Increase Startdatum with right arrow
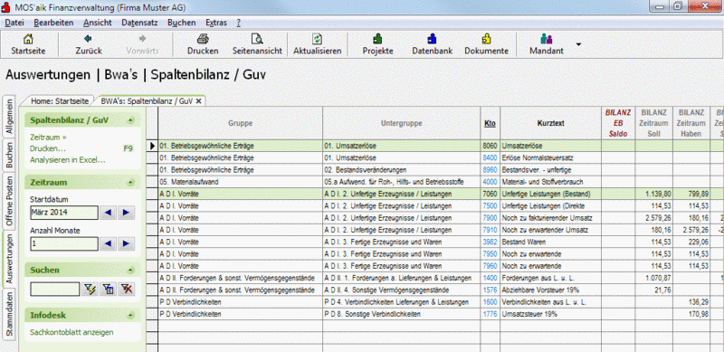Viewport: 724px width, 352px height. coord(126,213)
